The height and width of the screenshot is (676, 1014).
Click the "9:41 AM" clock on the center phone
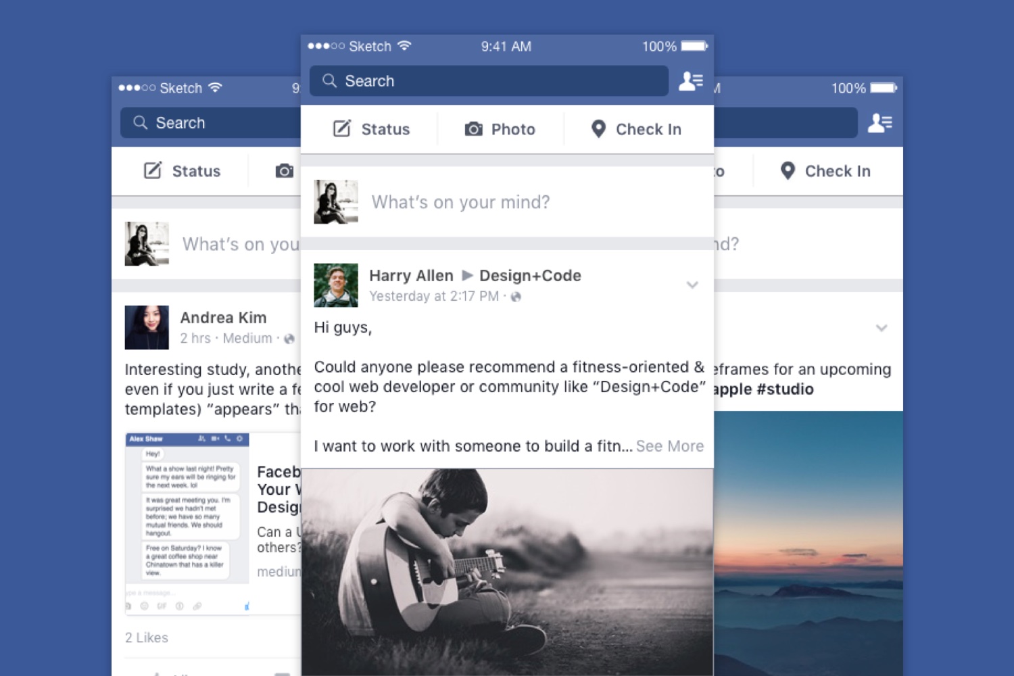point(506,47)
